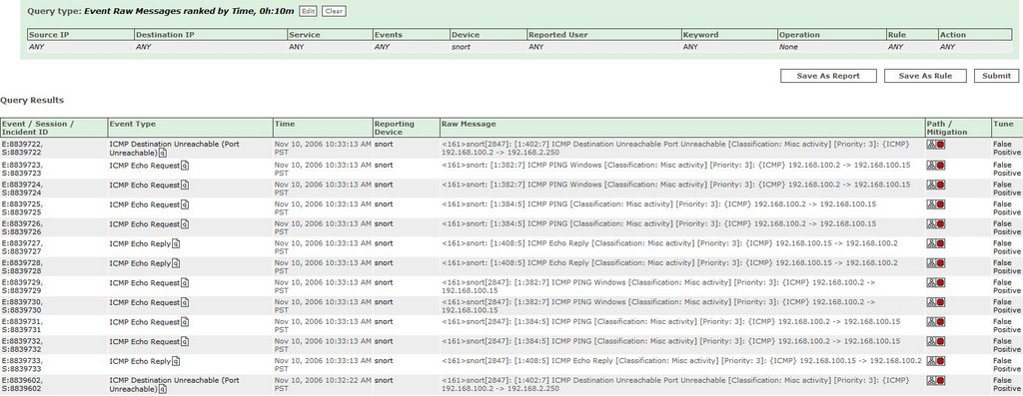This screenshot has height=396, width=1023.
Task: Click red mitigation icon for row E:8839602
Action: pos(941,380)
